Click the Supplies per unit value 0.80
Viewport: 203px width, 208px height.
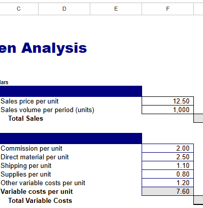pyautogui.click(x=167, y=174)
